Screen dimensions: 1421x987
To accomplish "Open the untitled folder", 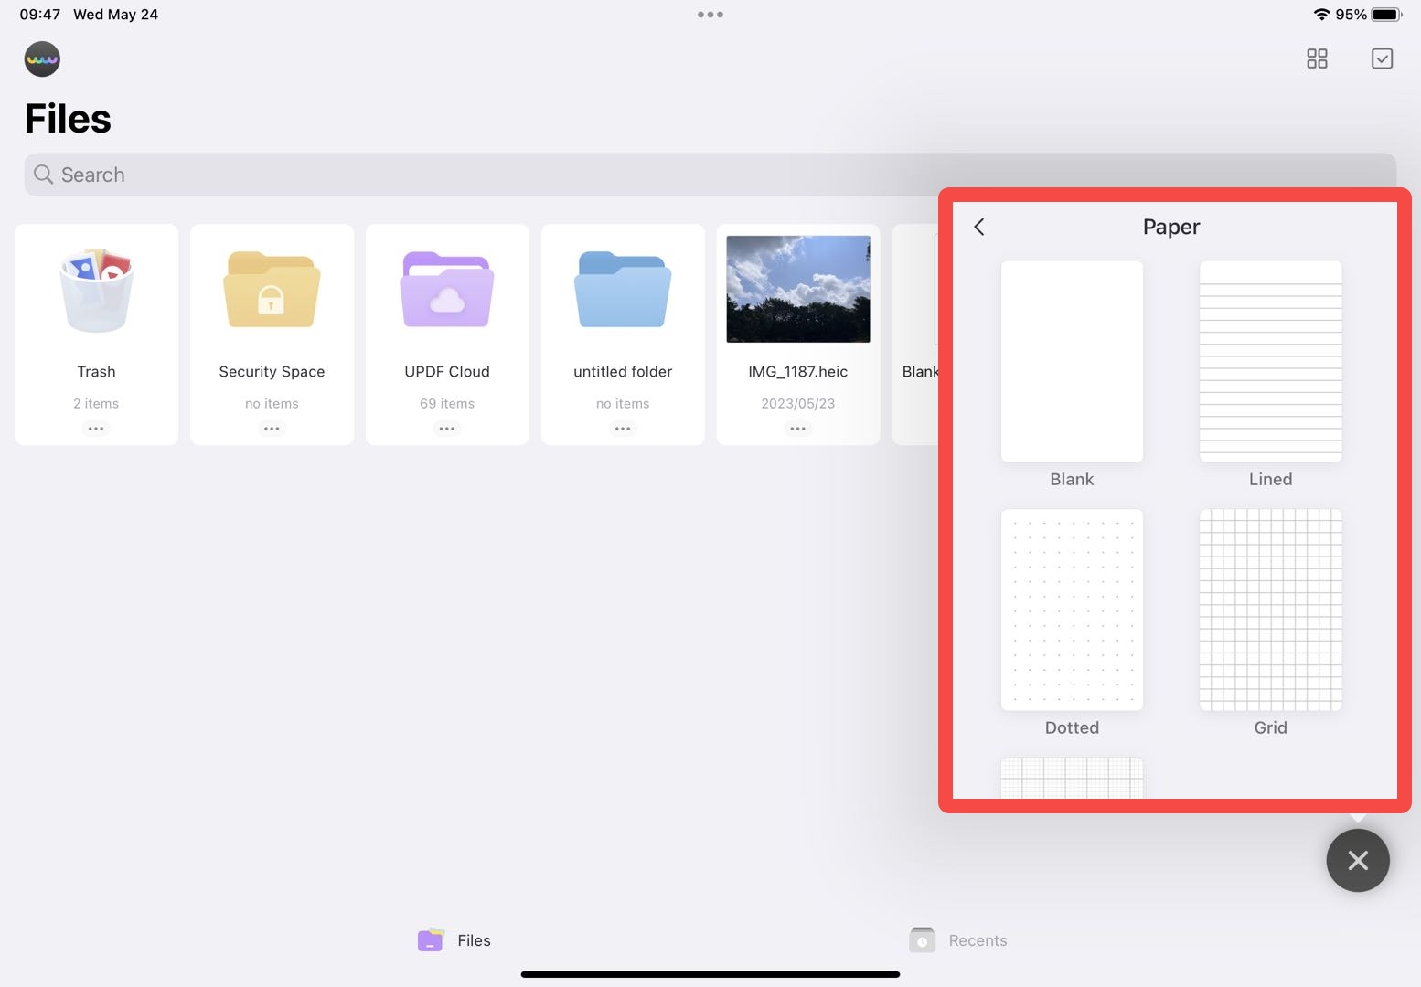I will click(x=622, y=302).
